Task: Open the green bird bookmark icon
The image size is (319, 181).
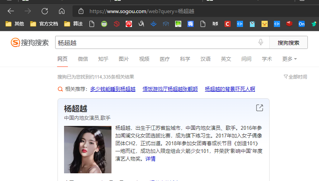Action: (x=314, y=24)
